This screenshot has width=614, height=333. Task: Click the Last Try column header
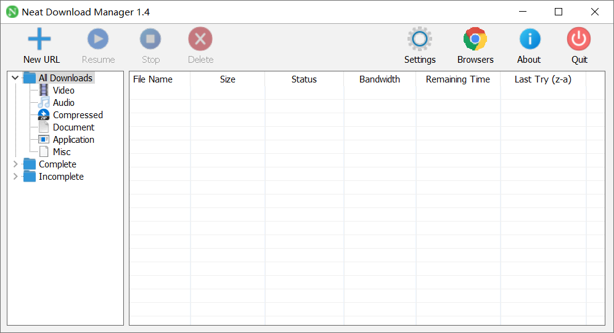542,79
